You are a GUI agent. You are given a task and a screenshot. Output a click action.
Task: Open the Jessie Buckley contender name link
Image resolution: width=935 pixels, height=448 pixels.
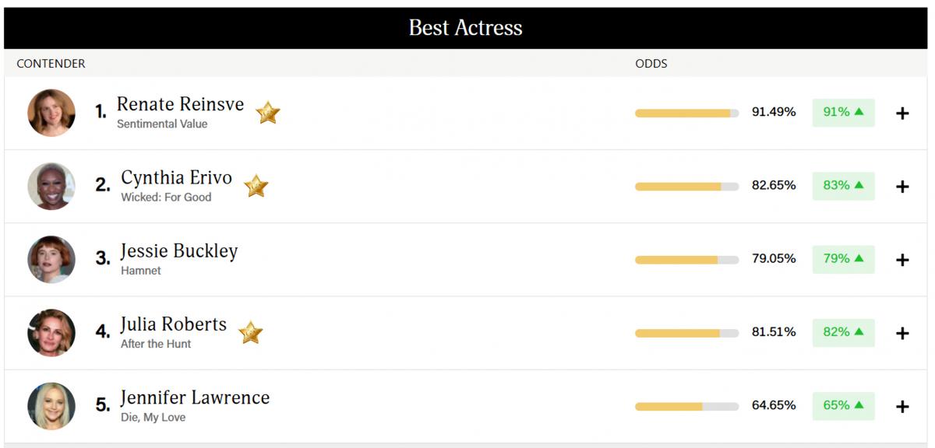pos(179,251)
